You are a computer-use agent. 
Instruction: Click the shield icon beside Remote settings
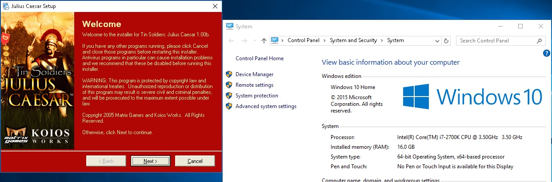[229, 85]
